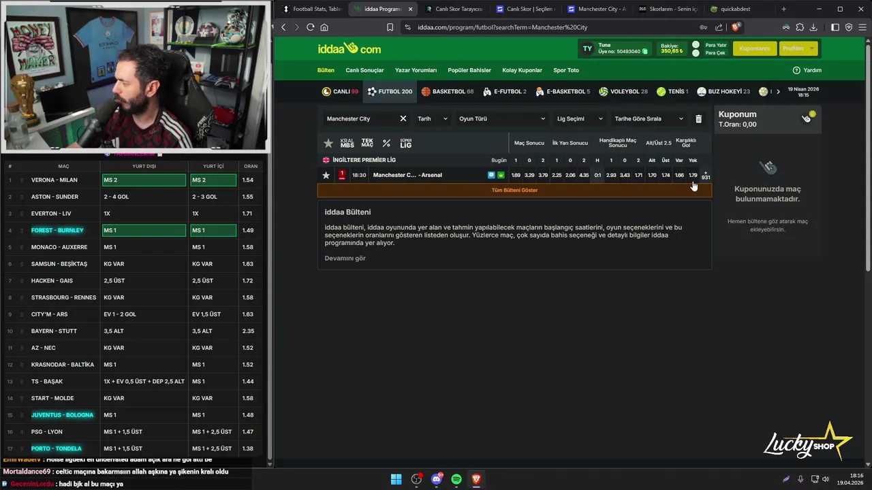Select the Basketbol 66 sport tab
The image size is (872, 490).
click(x=448, y=91)
